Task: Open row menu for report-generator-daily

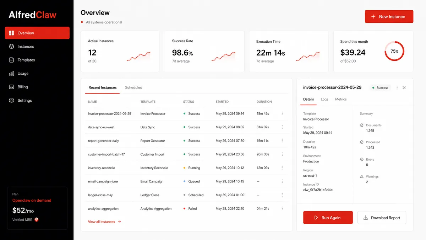Action: 282,141
